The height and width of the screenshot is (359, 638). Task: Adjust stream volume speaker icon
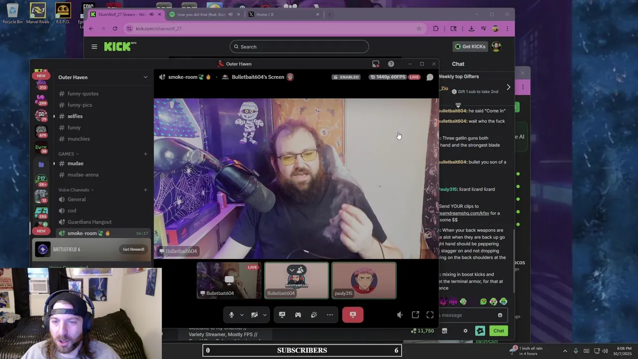coord(400,315)
